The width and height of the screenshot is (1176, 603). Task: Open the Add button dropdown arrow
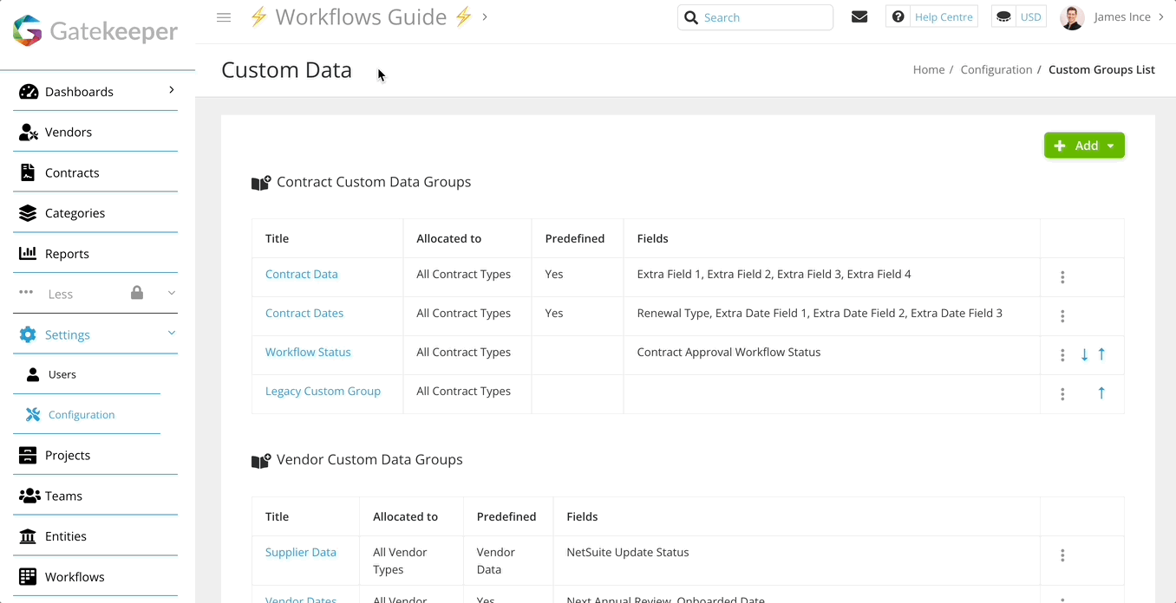pyautogui.click(x=1108, y=145)
